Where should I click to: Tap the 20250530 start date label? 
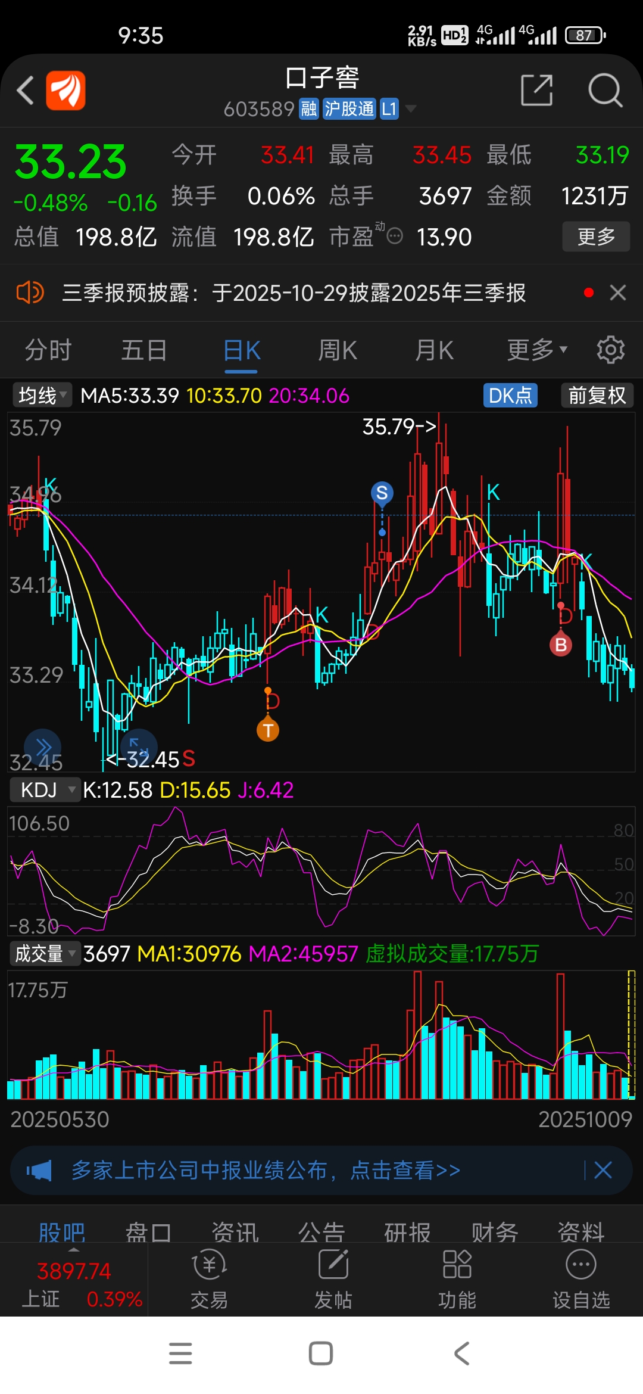tap(60, 1119)
